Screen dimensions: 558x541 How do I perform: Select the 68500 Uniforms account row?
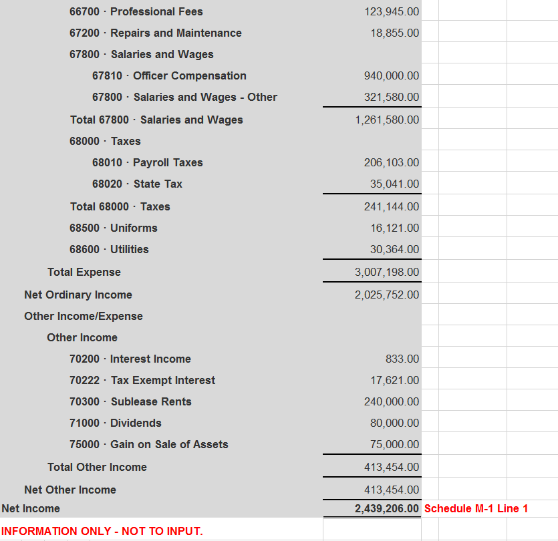point(113,228)
